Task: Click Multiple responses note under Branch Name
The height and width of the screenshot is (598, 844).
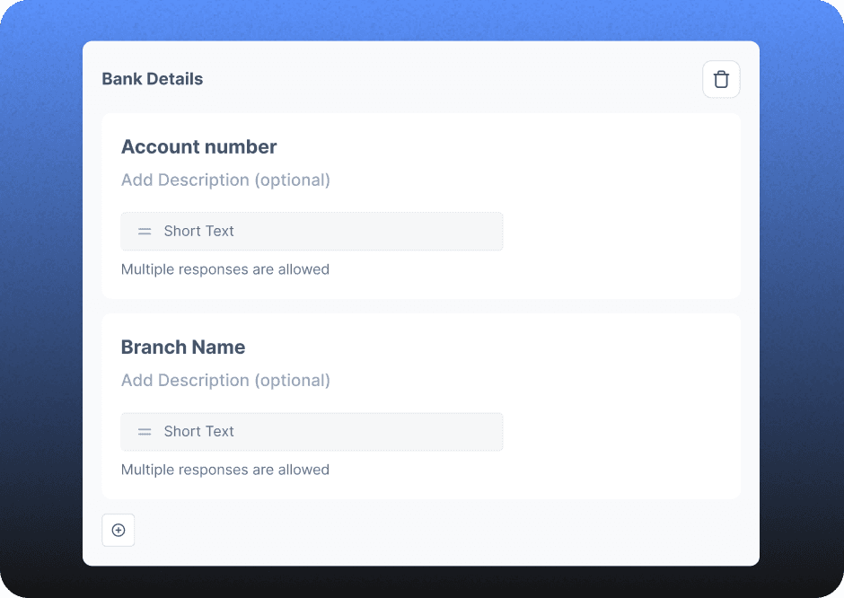Action: [225, 470]
